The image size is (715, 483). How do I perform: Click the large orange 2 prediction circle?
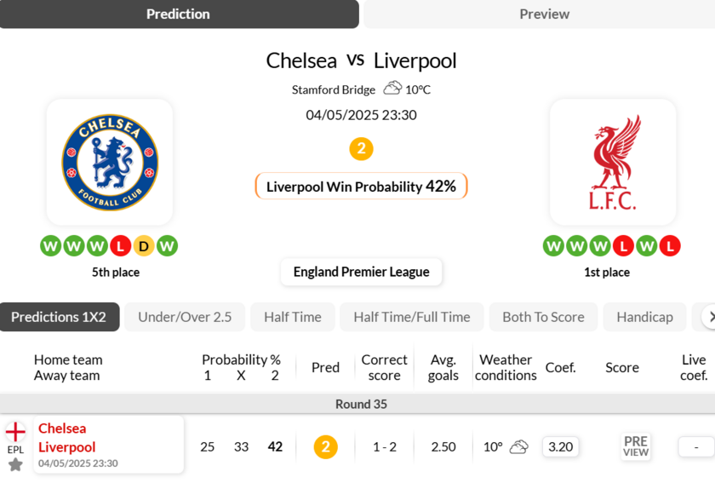(361, 149)
